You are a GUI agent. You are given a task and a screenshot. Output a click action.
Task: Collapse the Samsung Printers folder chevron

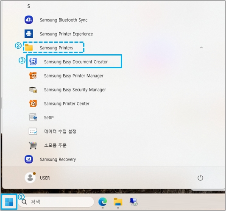(x=201, y=47)
